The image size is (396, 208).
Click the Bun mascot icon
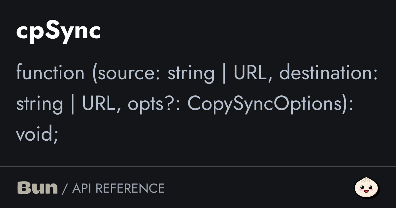click(x=367, y=188)
